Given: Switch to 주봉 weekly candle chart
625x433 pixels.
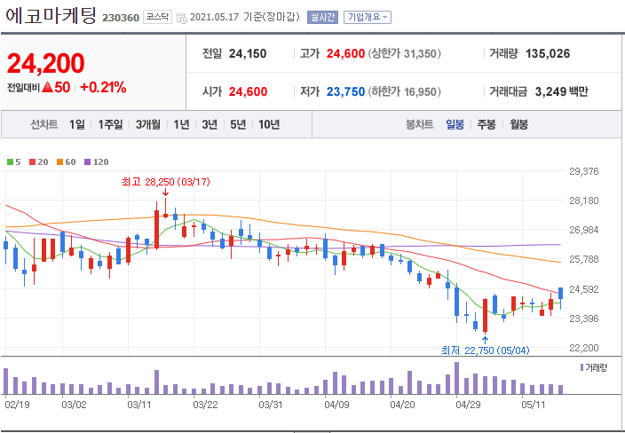Looking at the screenshot, I should pyautogui.click(x=487, y=125).
